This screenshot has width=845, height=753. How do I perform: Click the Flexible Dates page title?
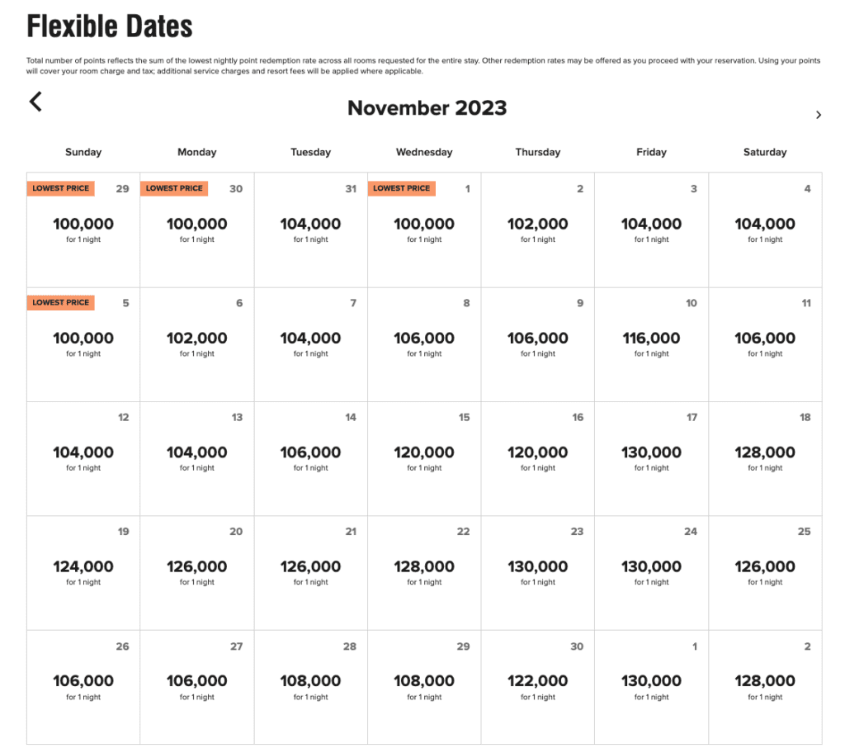(110, 26)
